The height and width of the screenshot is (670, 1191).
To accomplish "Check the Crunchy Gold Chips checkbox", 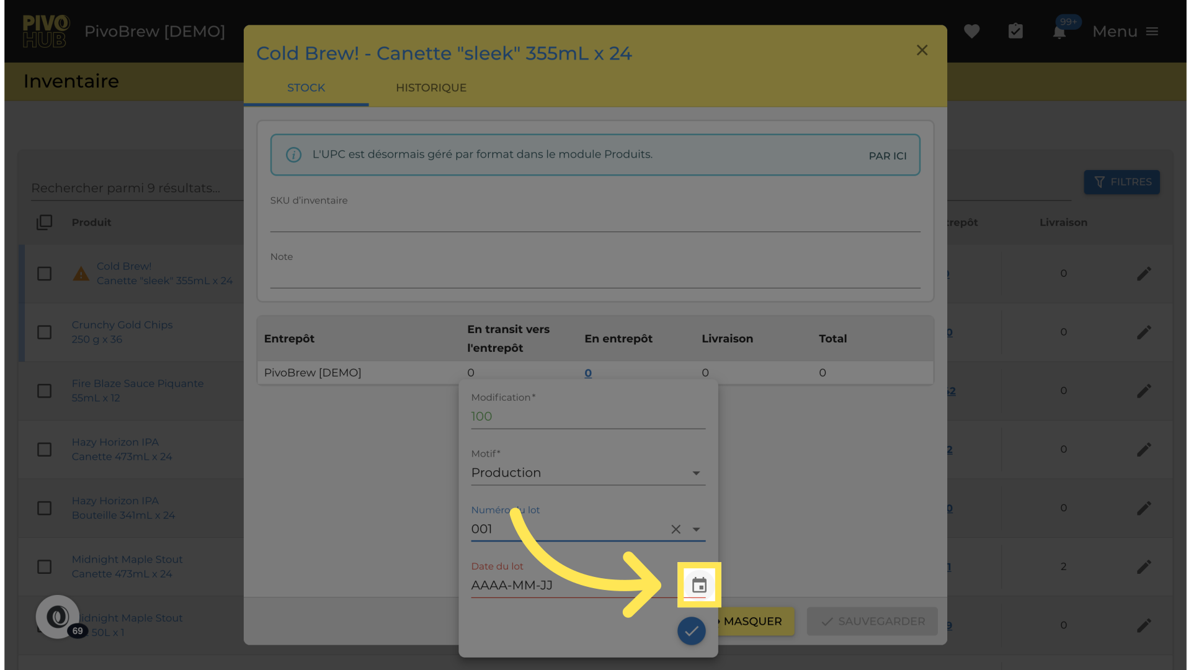I will pyautogui.click(x=45, y=333).
